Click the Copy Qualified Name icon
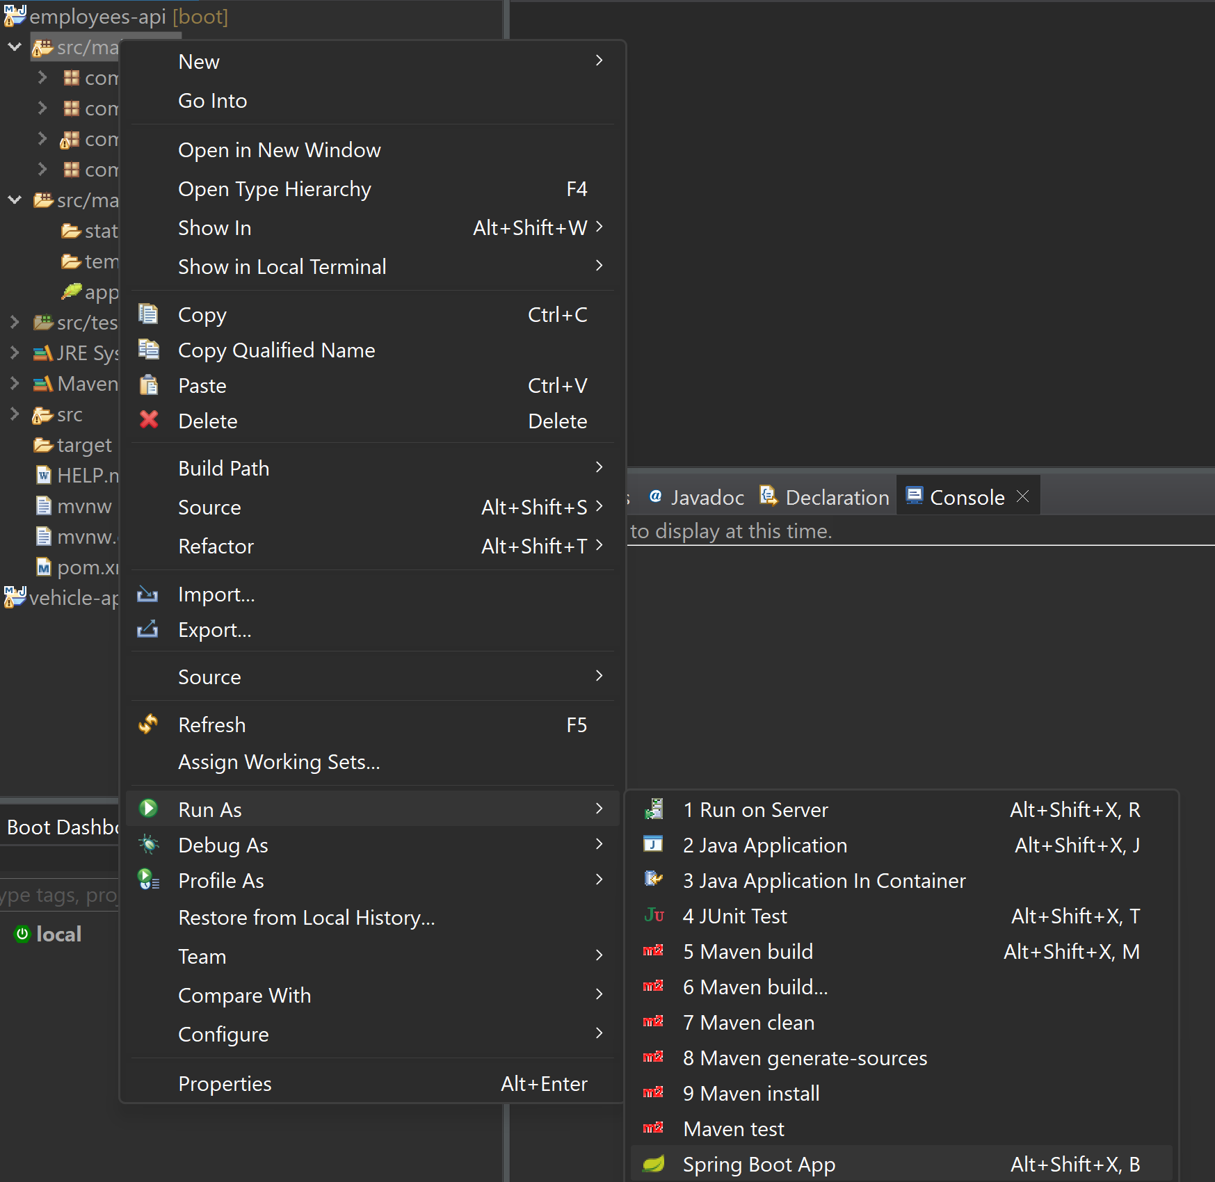Screen dimensions: 1215x1182 click(x=148, y=350)
